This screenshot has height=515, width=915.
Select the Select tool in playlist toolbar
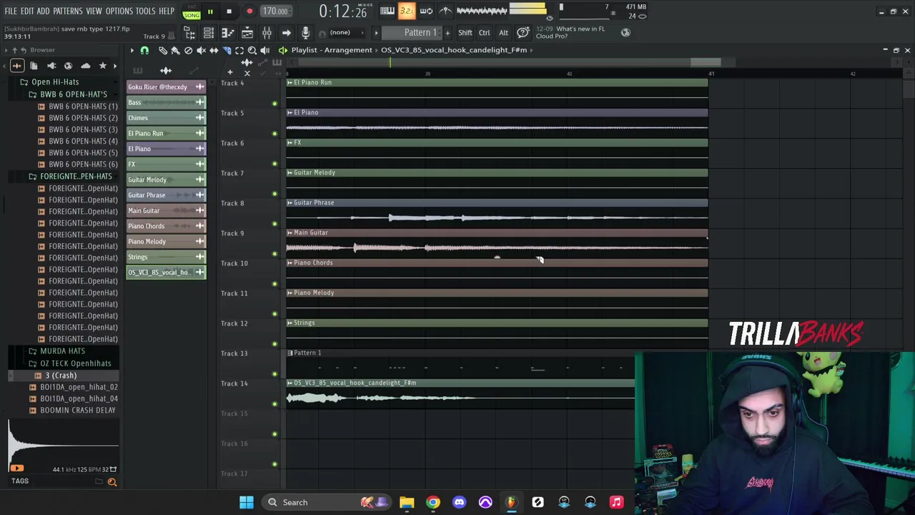[239, 50]
